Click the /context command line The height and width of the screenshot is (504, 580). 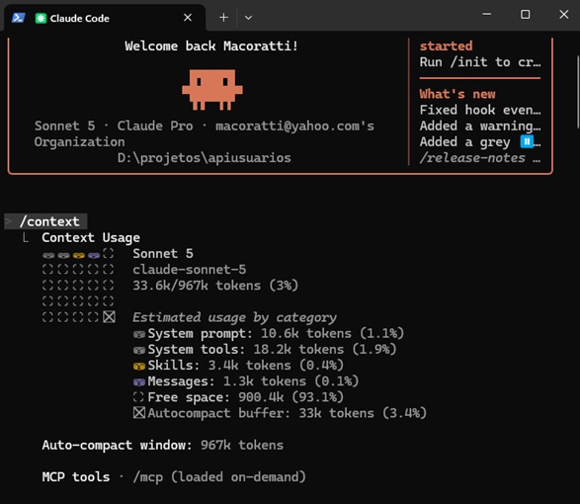tap(45, 221)
